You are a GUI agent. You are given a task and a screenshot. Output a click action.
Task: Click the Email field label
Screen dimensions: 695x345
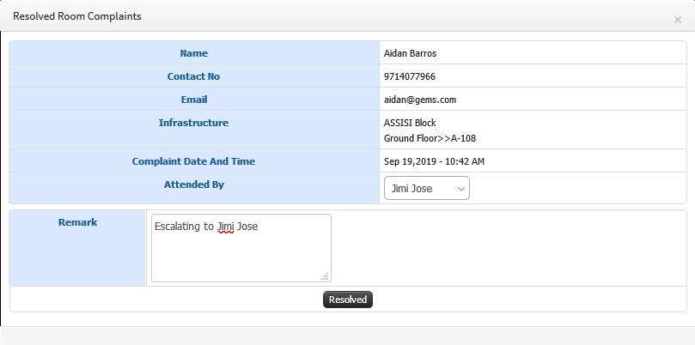click(x=193, y=100)
